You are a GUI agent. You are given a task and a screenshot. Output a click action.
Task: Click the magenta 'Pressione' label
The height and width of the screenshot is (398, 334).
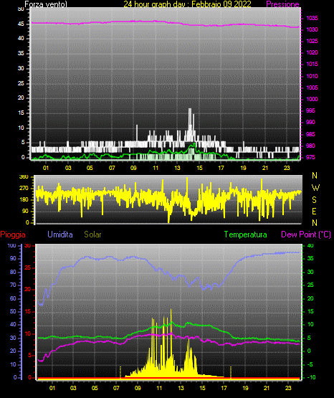tap(282, 4)
